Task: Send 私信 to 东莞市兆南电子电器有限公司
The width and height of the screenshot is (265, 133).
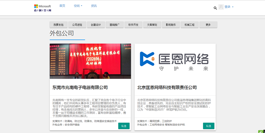Action: (x=124, y=126)
